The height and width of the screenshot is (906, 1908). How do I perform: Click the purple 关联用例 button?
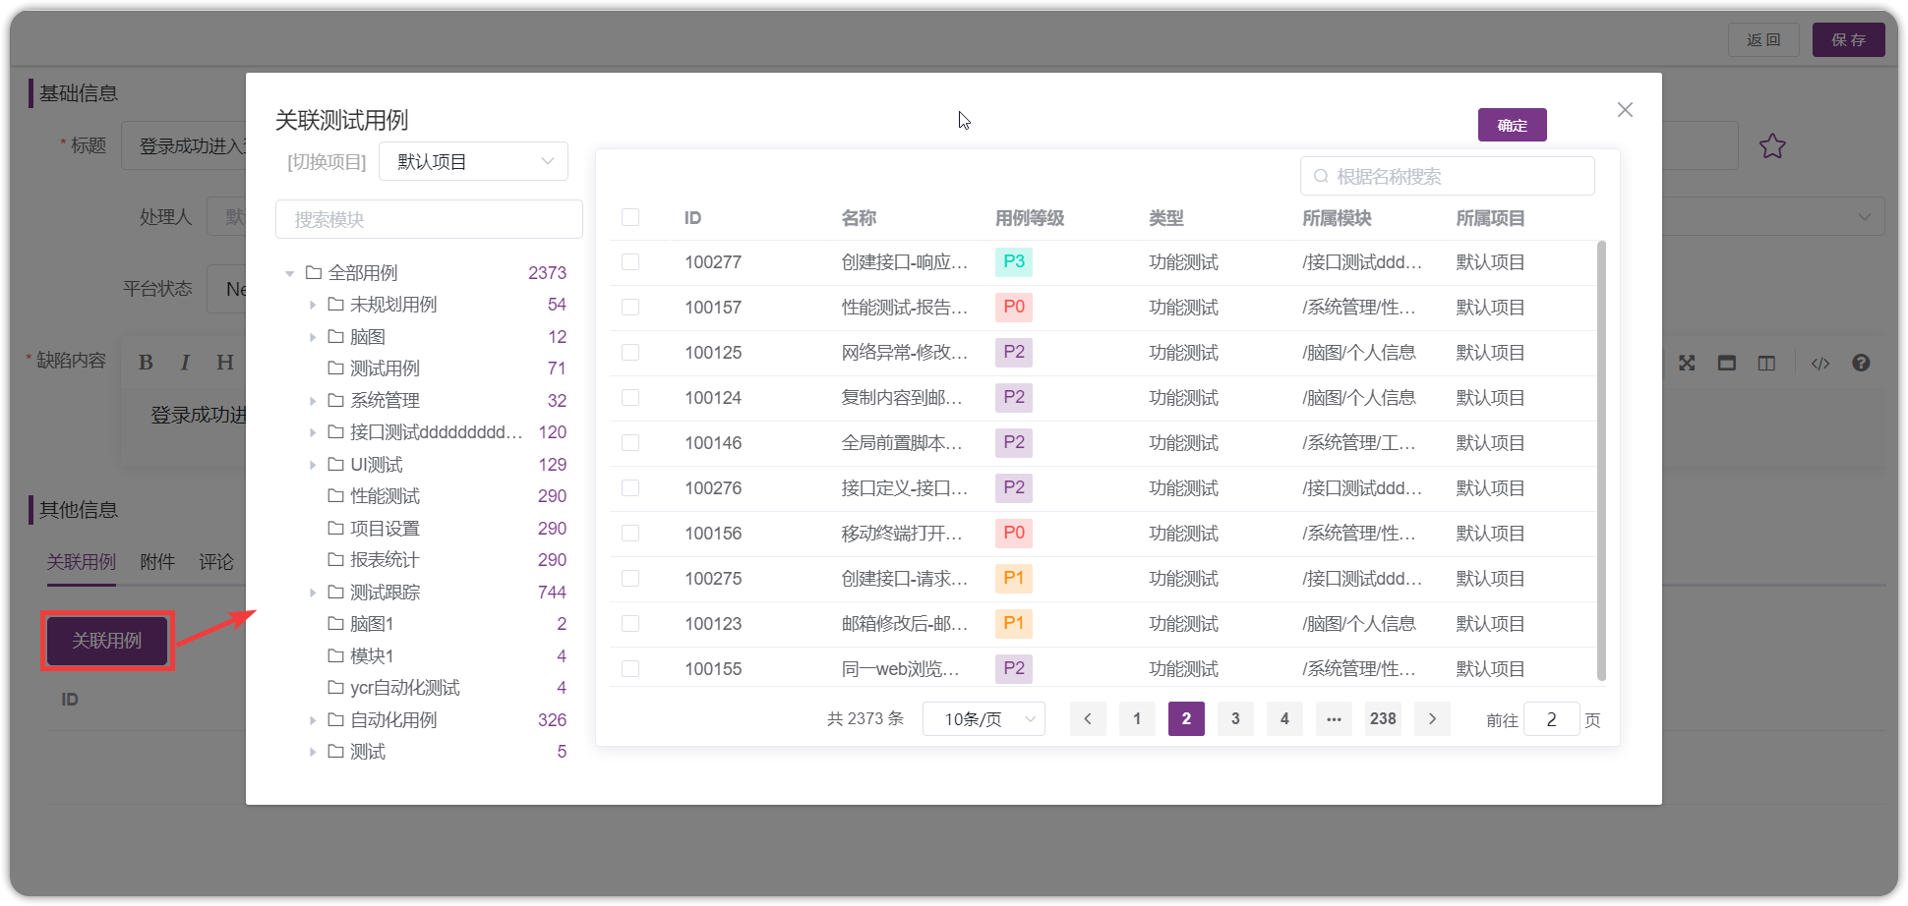[107, 641]
